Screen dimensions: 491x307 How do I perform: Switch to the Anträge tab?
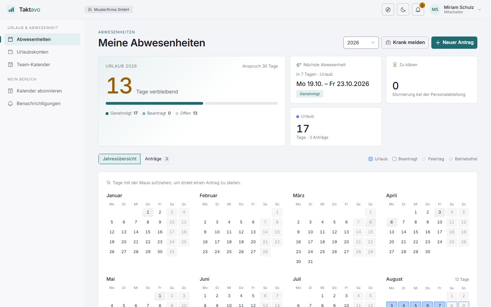pyautogui.click(x=157, y=159)
